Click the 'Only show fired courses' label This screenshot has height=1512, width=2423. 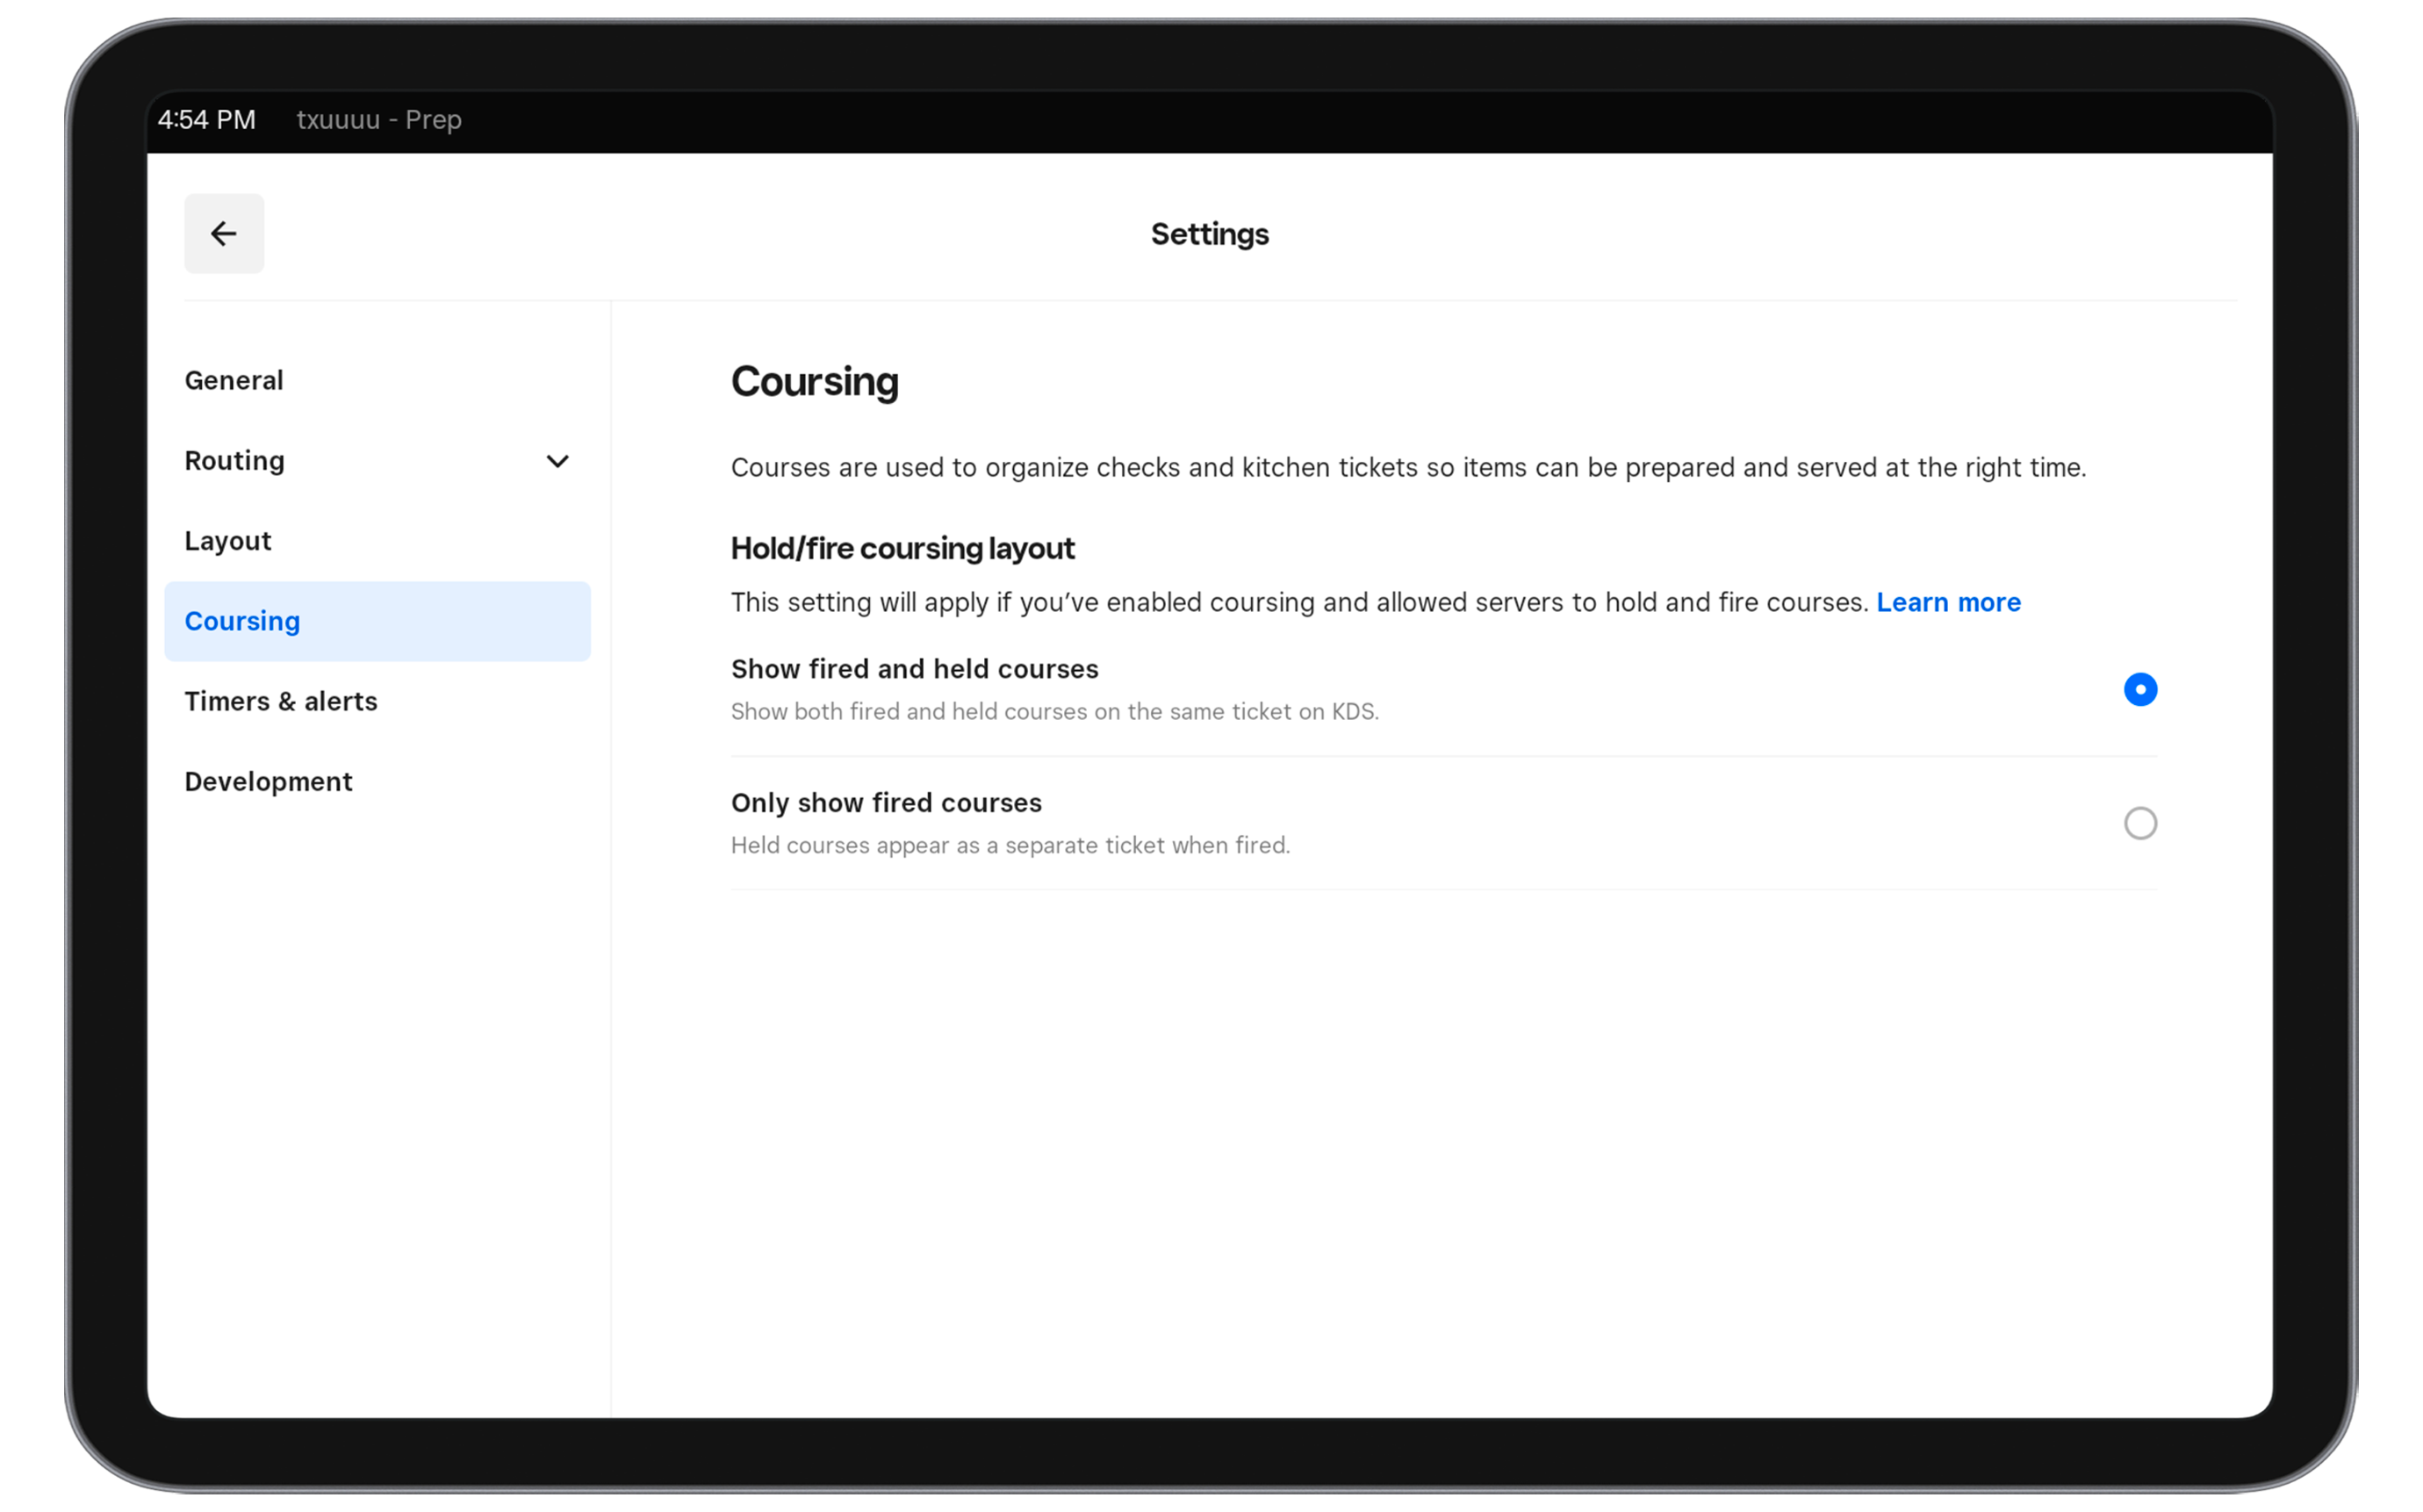[886, 803]
